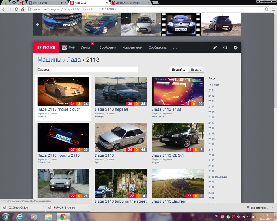Click the Windows Start button
Screen dimensions: 277x221
click(6, 217)
